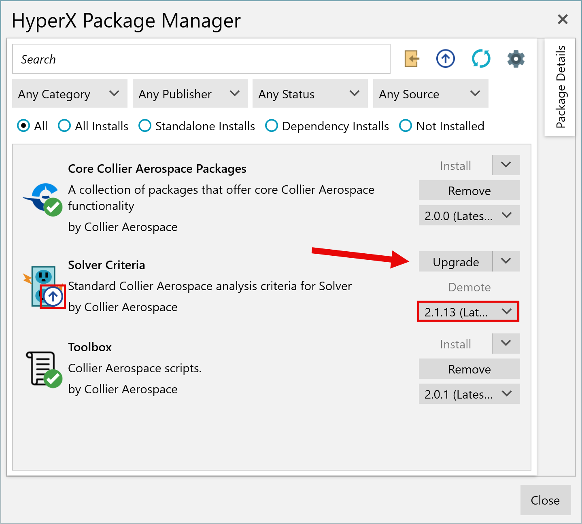Open Toolbox install options arrow
582x524 pixels.
click(x=506, y=344)
